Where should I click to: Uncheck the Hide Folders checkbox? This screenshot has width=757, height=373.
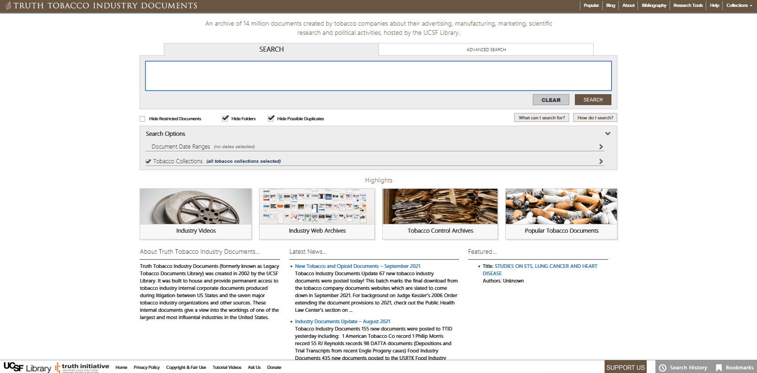(225, 118)
